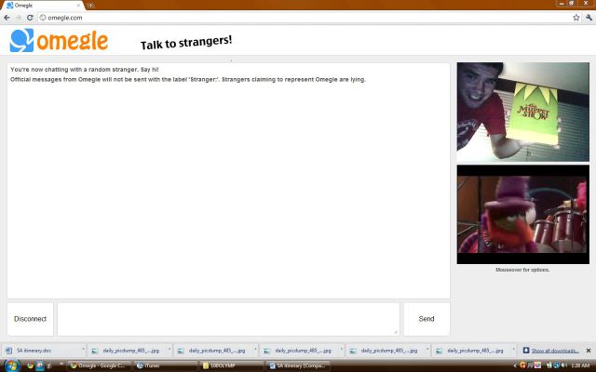Reload the Omegle page
The width and height of the screenshot is (596, 372).
[31, 18]
